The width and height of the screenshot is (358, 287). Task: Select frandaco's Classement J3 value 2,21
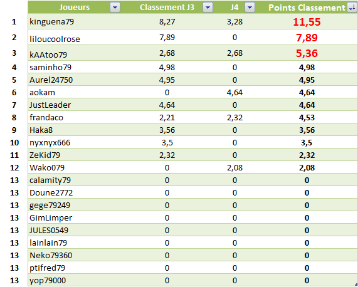[167, 117]
